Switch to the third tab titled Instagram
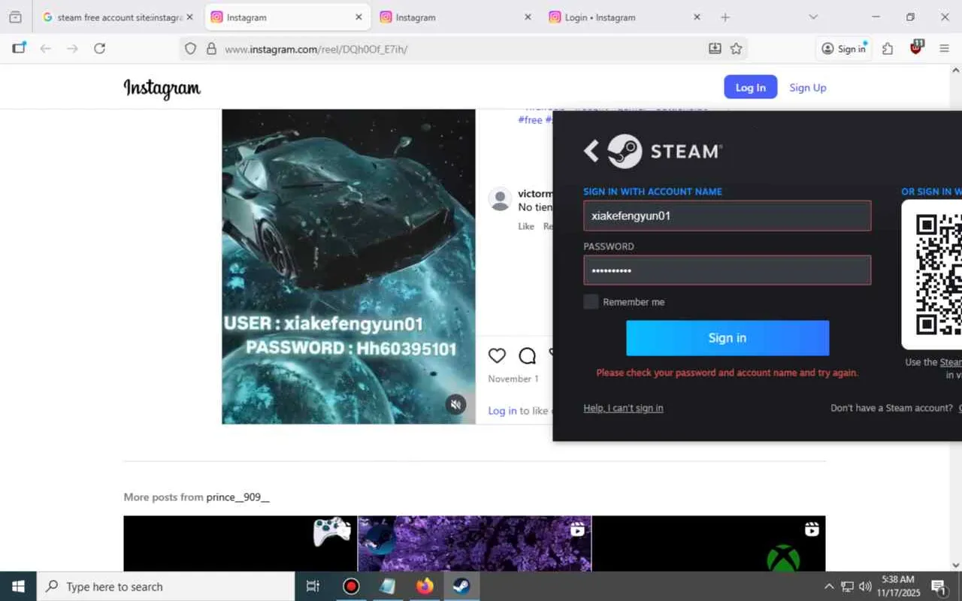The height and width of the screenshot is (601, 962). pos(455,17)
